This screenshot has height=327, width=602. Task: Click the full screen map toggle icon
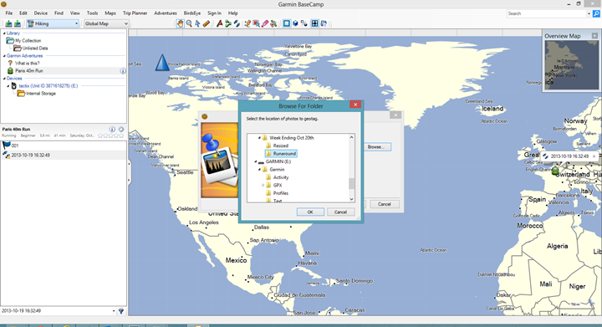click(314, 23)
